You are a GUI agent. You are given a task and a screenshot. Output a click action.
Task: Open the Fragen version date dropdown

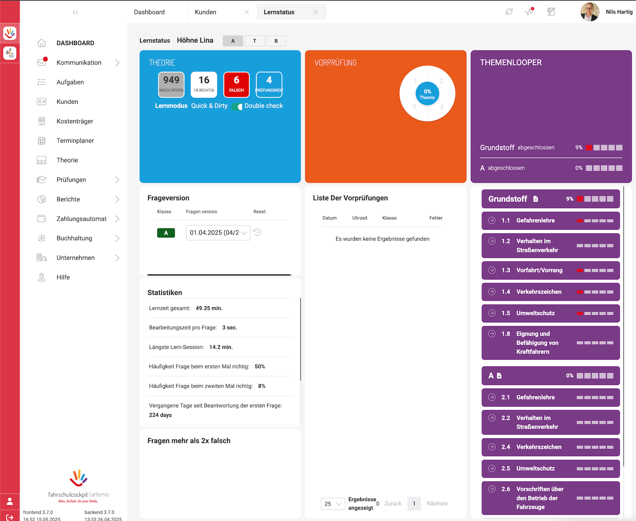(218, 233)
